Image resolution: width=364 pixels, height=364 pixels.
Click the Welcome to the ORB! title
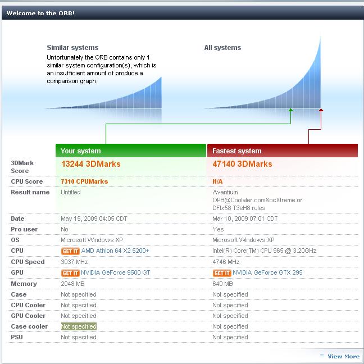(40, 13)
